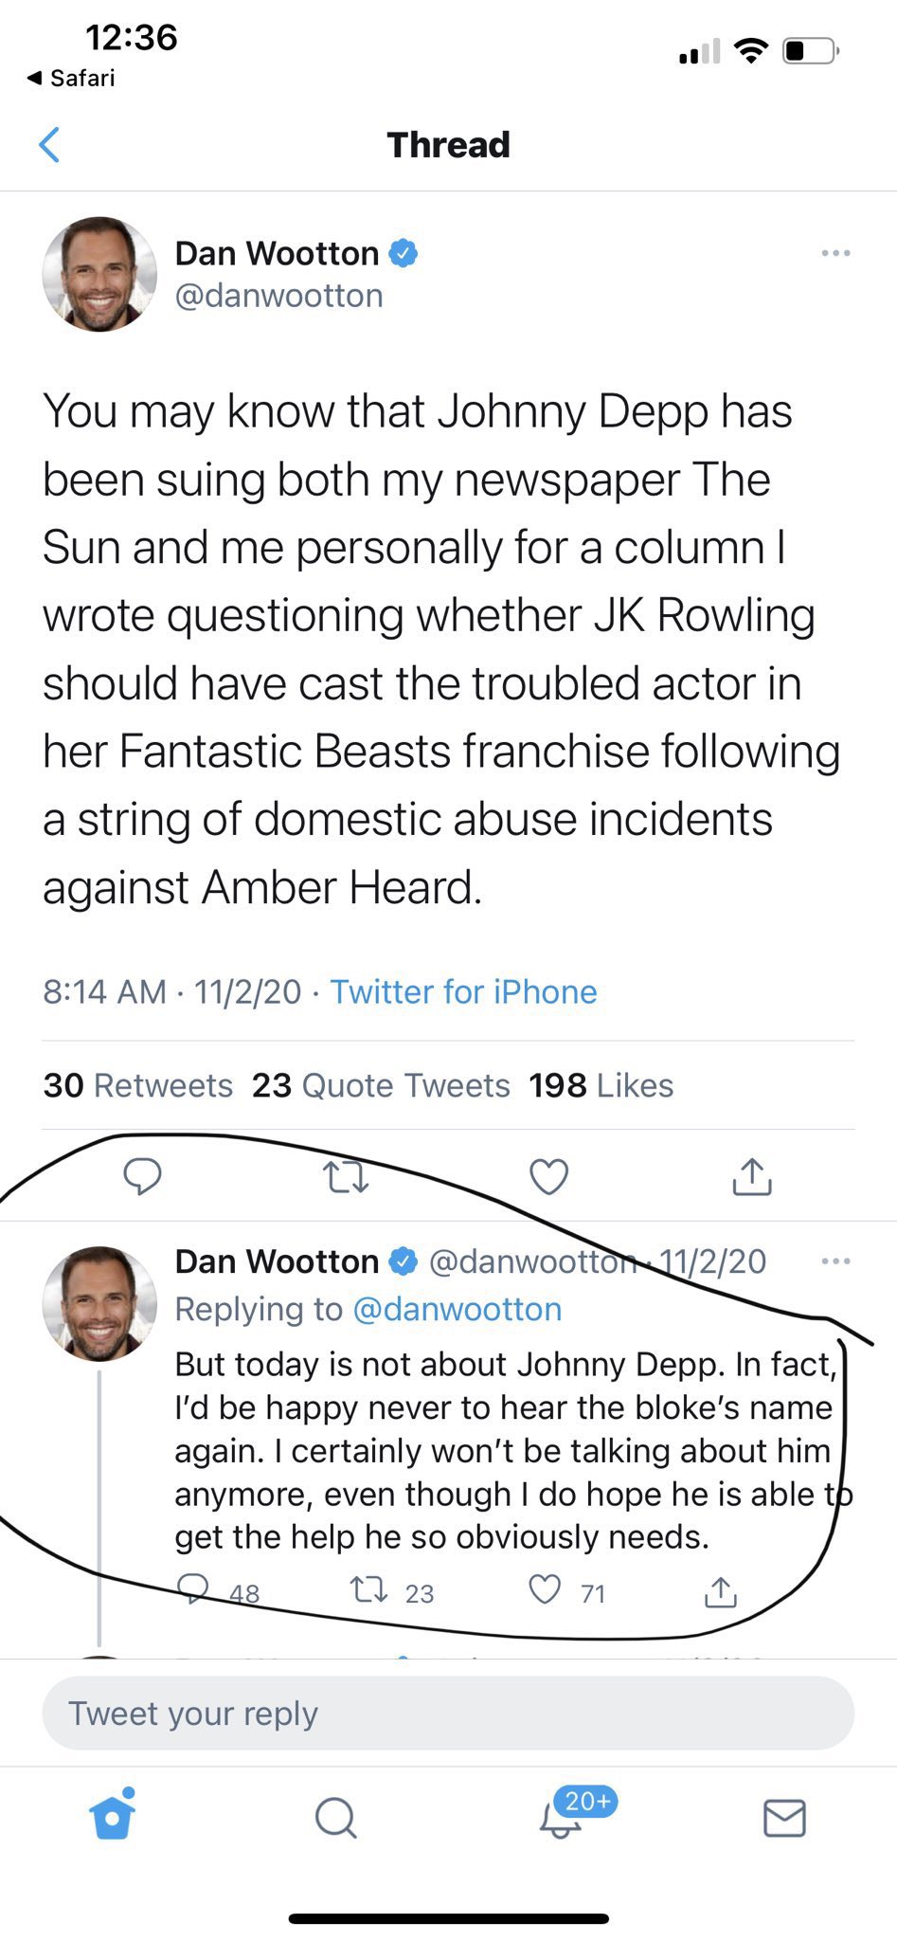View the 30 Retweets list
The width and height of the screenshot is (897, 1941).
click(138, 1085)
